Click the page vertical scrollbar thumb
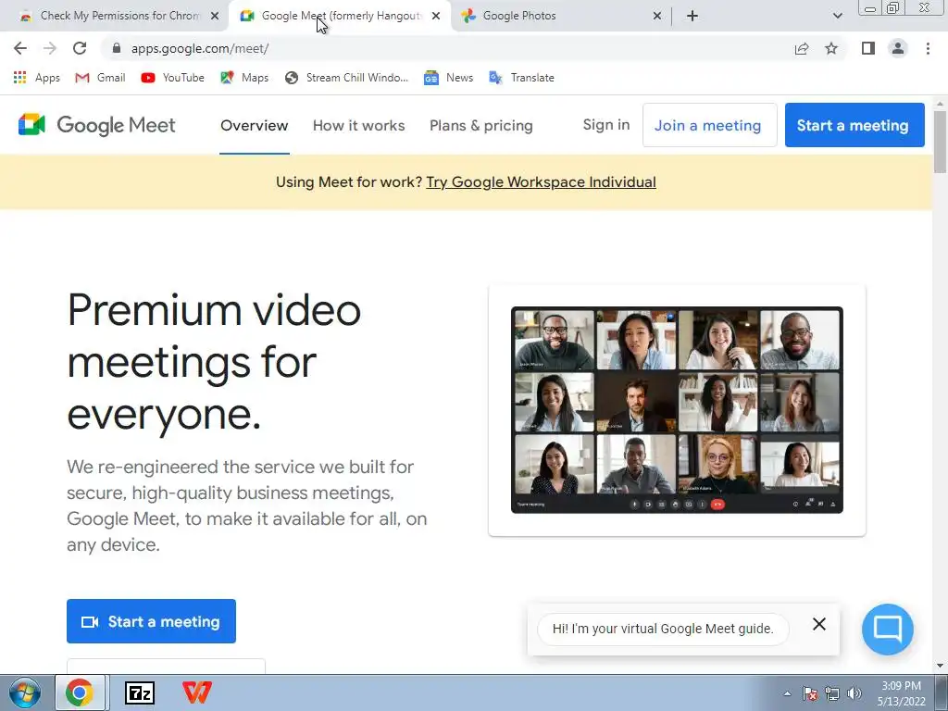Screen dimensions: 948x711 (940, 143)
